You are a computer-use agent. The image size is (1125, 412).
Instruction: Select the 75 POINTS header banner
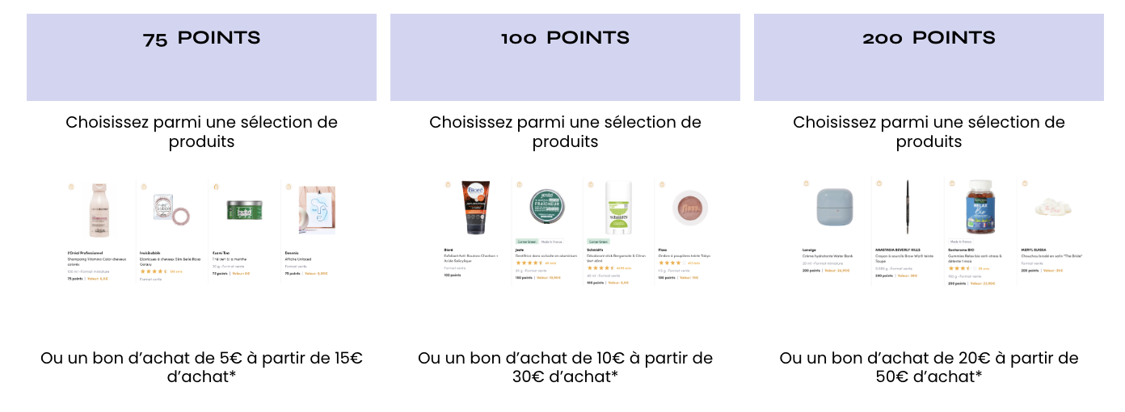click(201, 57)
